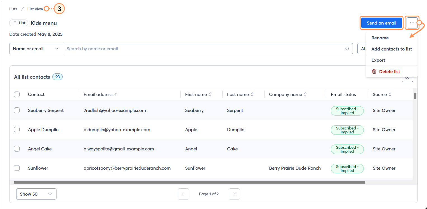Click the Lists breadcrumb link
Image resolution: width=427 pixels, height=209 pixels.
(x=13, y=9)
